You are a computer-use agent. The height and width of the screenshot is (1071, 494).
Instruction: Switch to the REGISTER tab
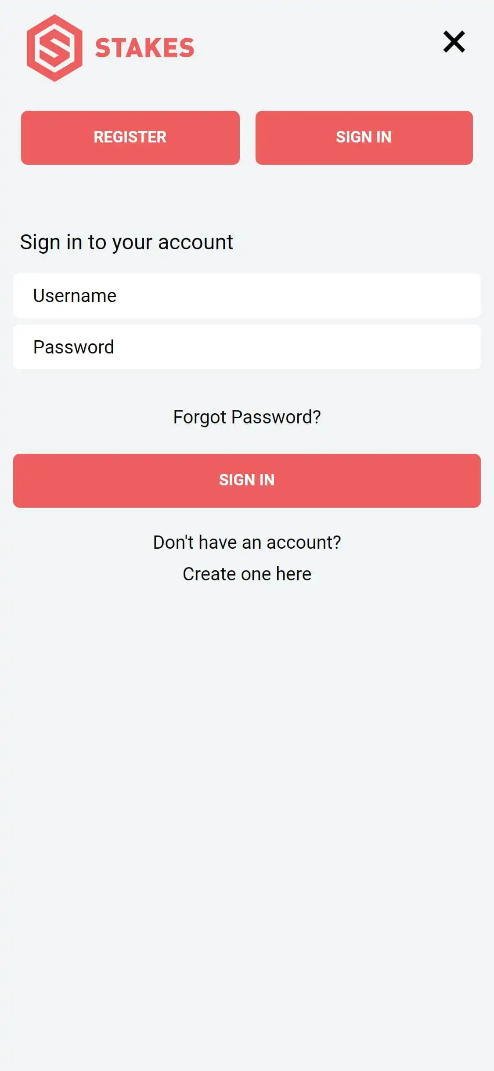(130, 138)
